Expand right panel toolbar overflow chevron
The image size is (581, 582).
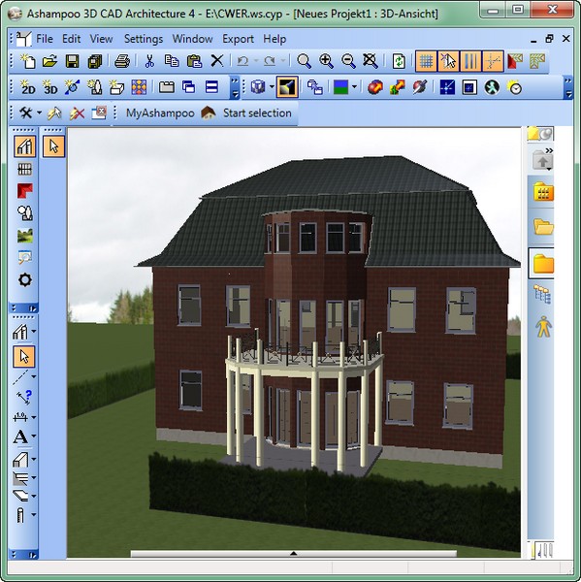[549, 150]
